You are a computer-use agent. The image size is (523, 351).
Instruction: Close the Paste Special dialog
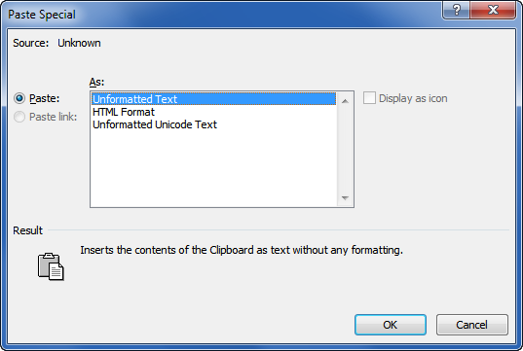coord(493,10)
